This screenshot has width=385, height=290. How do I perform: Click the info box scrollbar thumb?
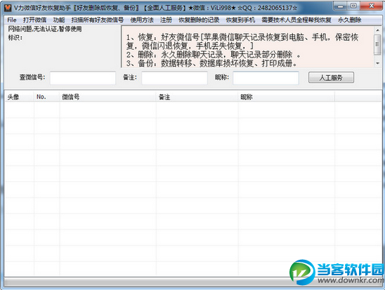coord(377,44)
